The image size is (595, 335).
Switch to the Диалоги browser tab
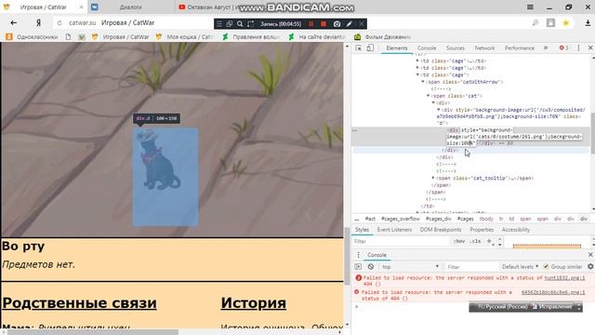click(130, 7)
